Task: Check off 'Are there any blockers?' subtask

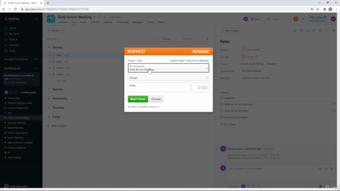Action: pyautogui.click(x=222, y=117)
